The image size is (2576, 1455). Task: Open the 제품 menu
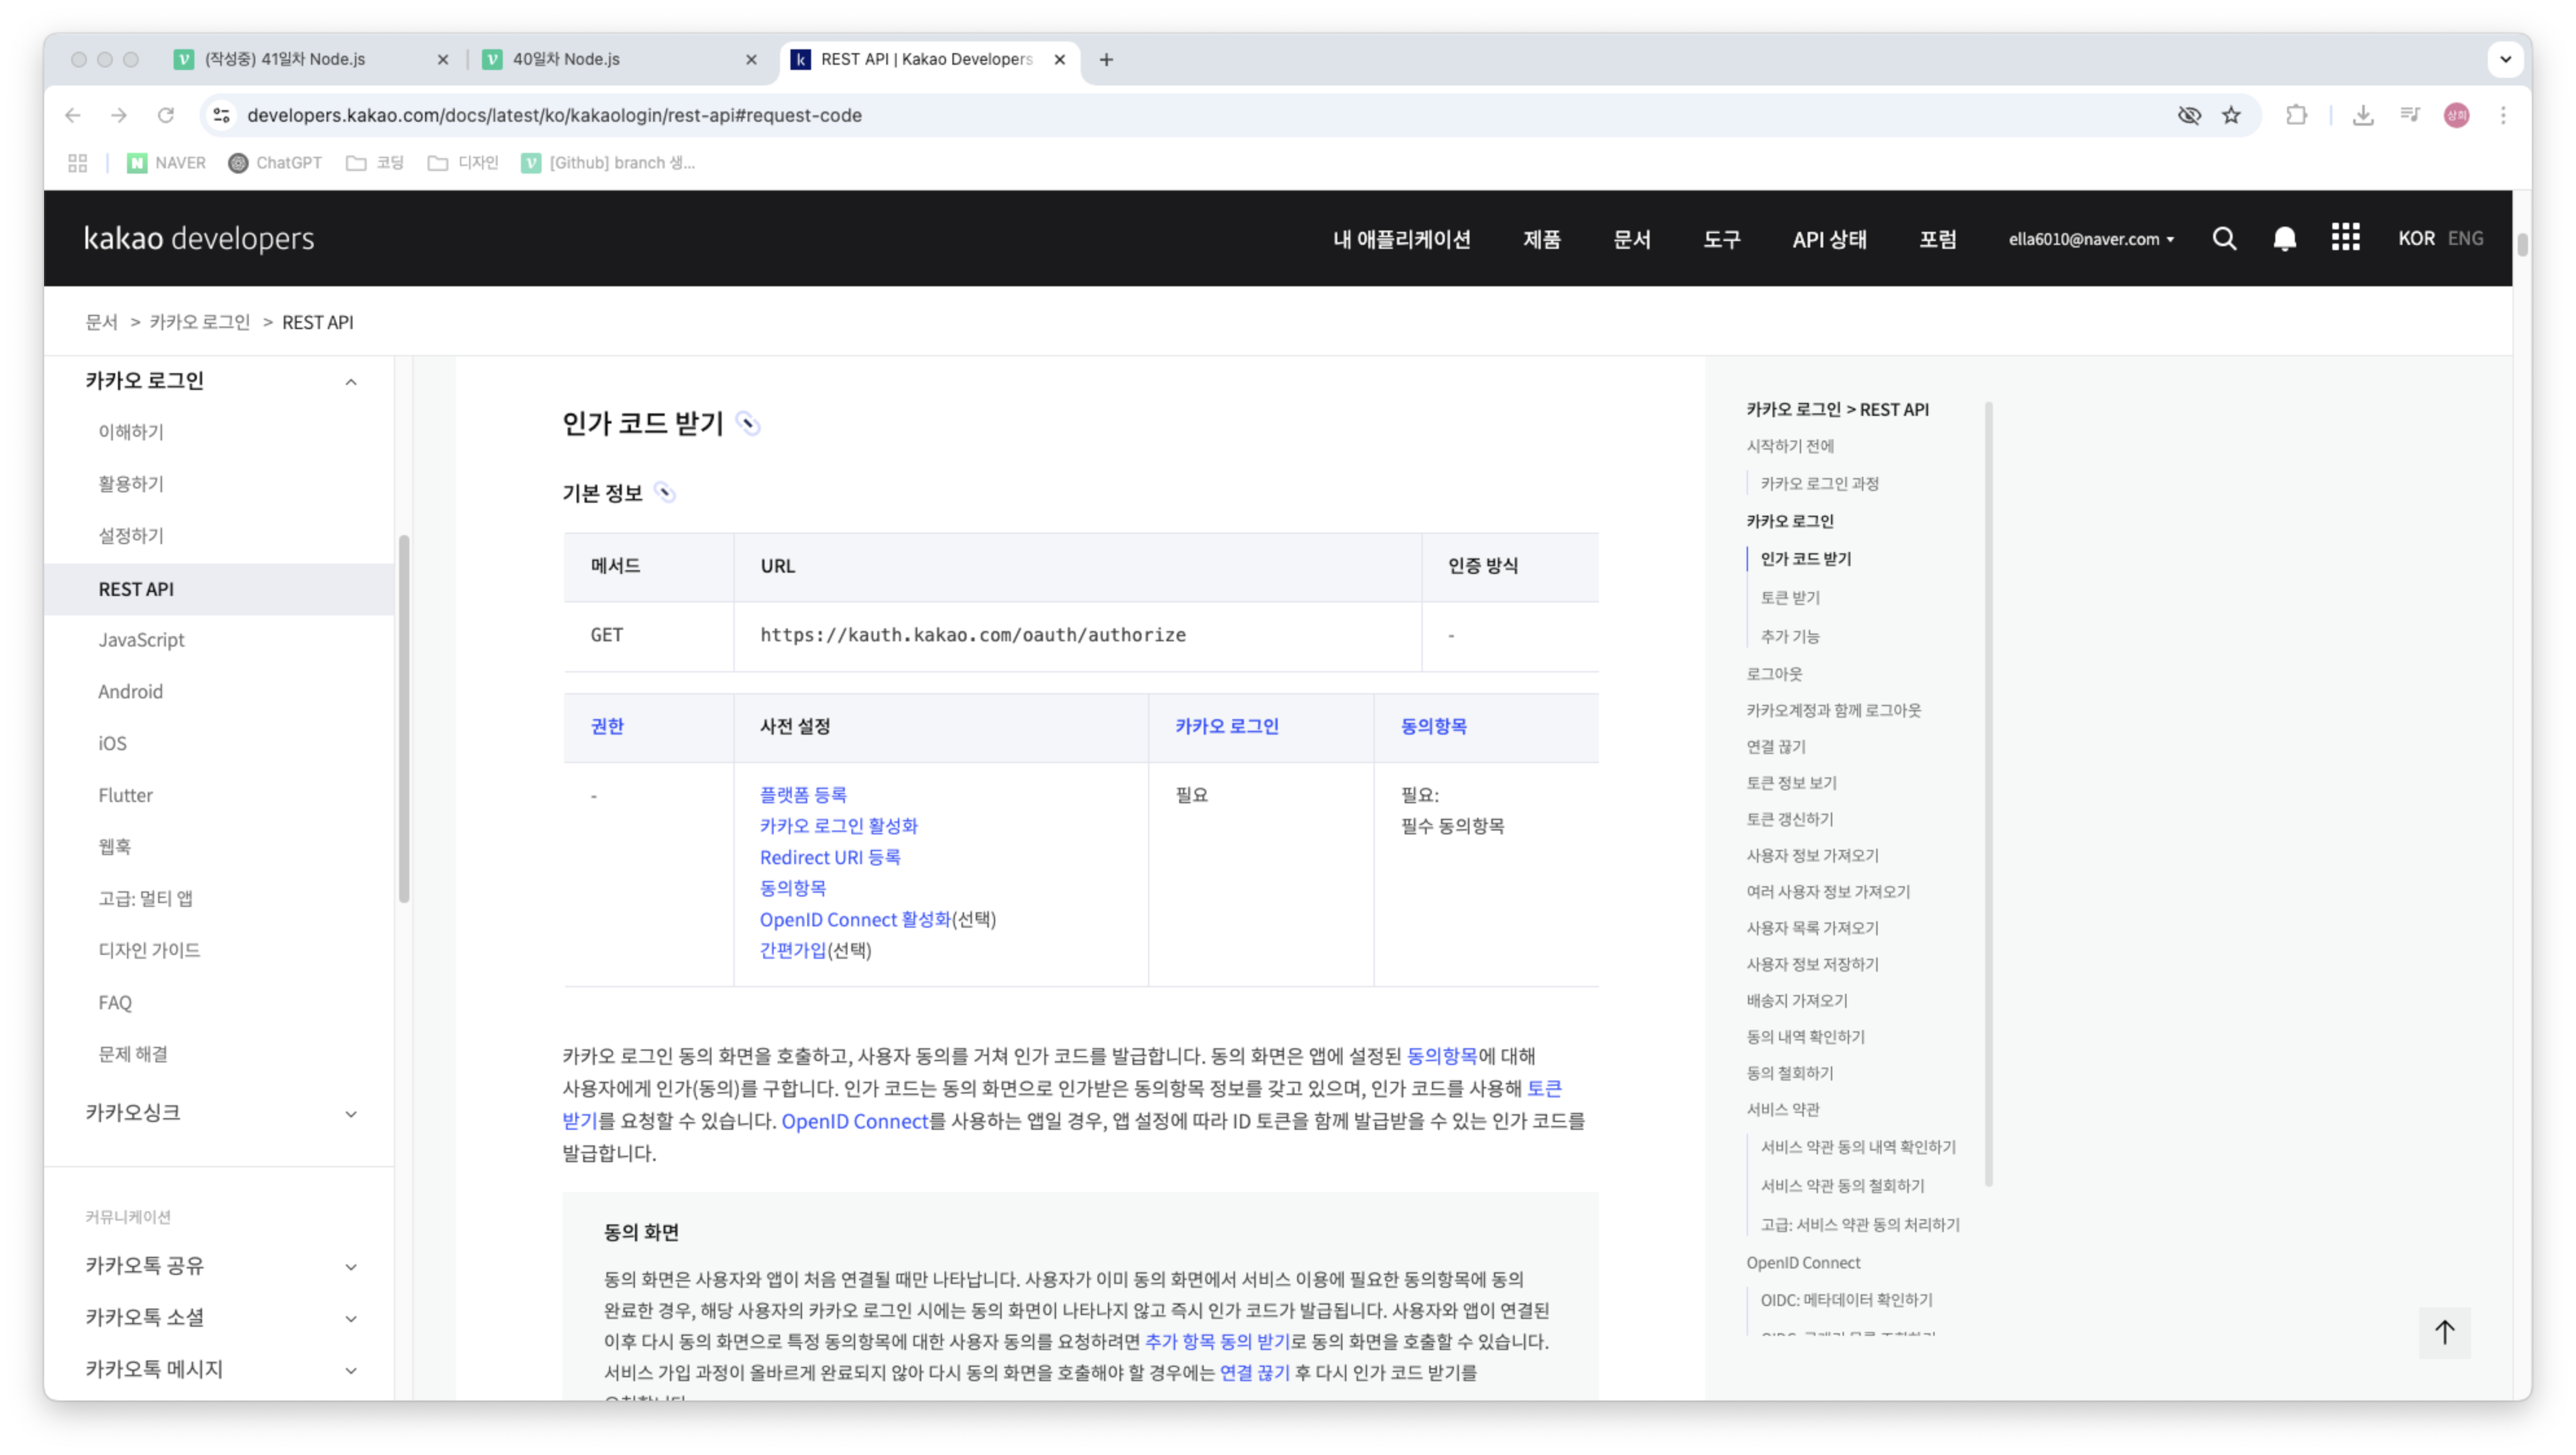click(1541, 239)
